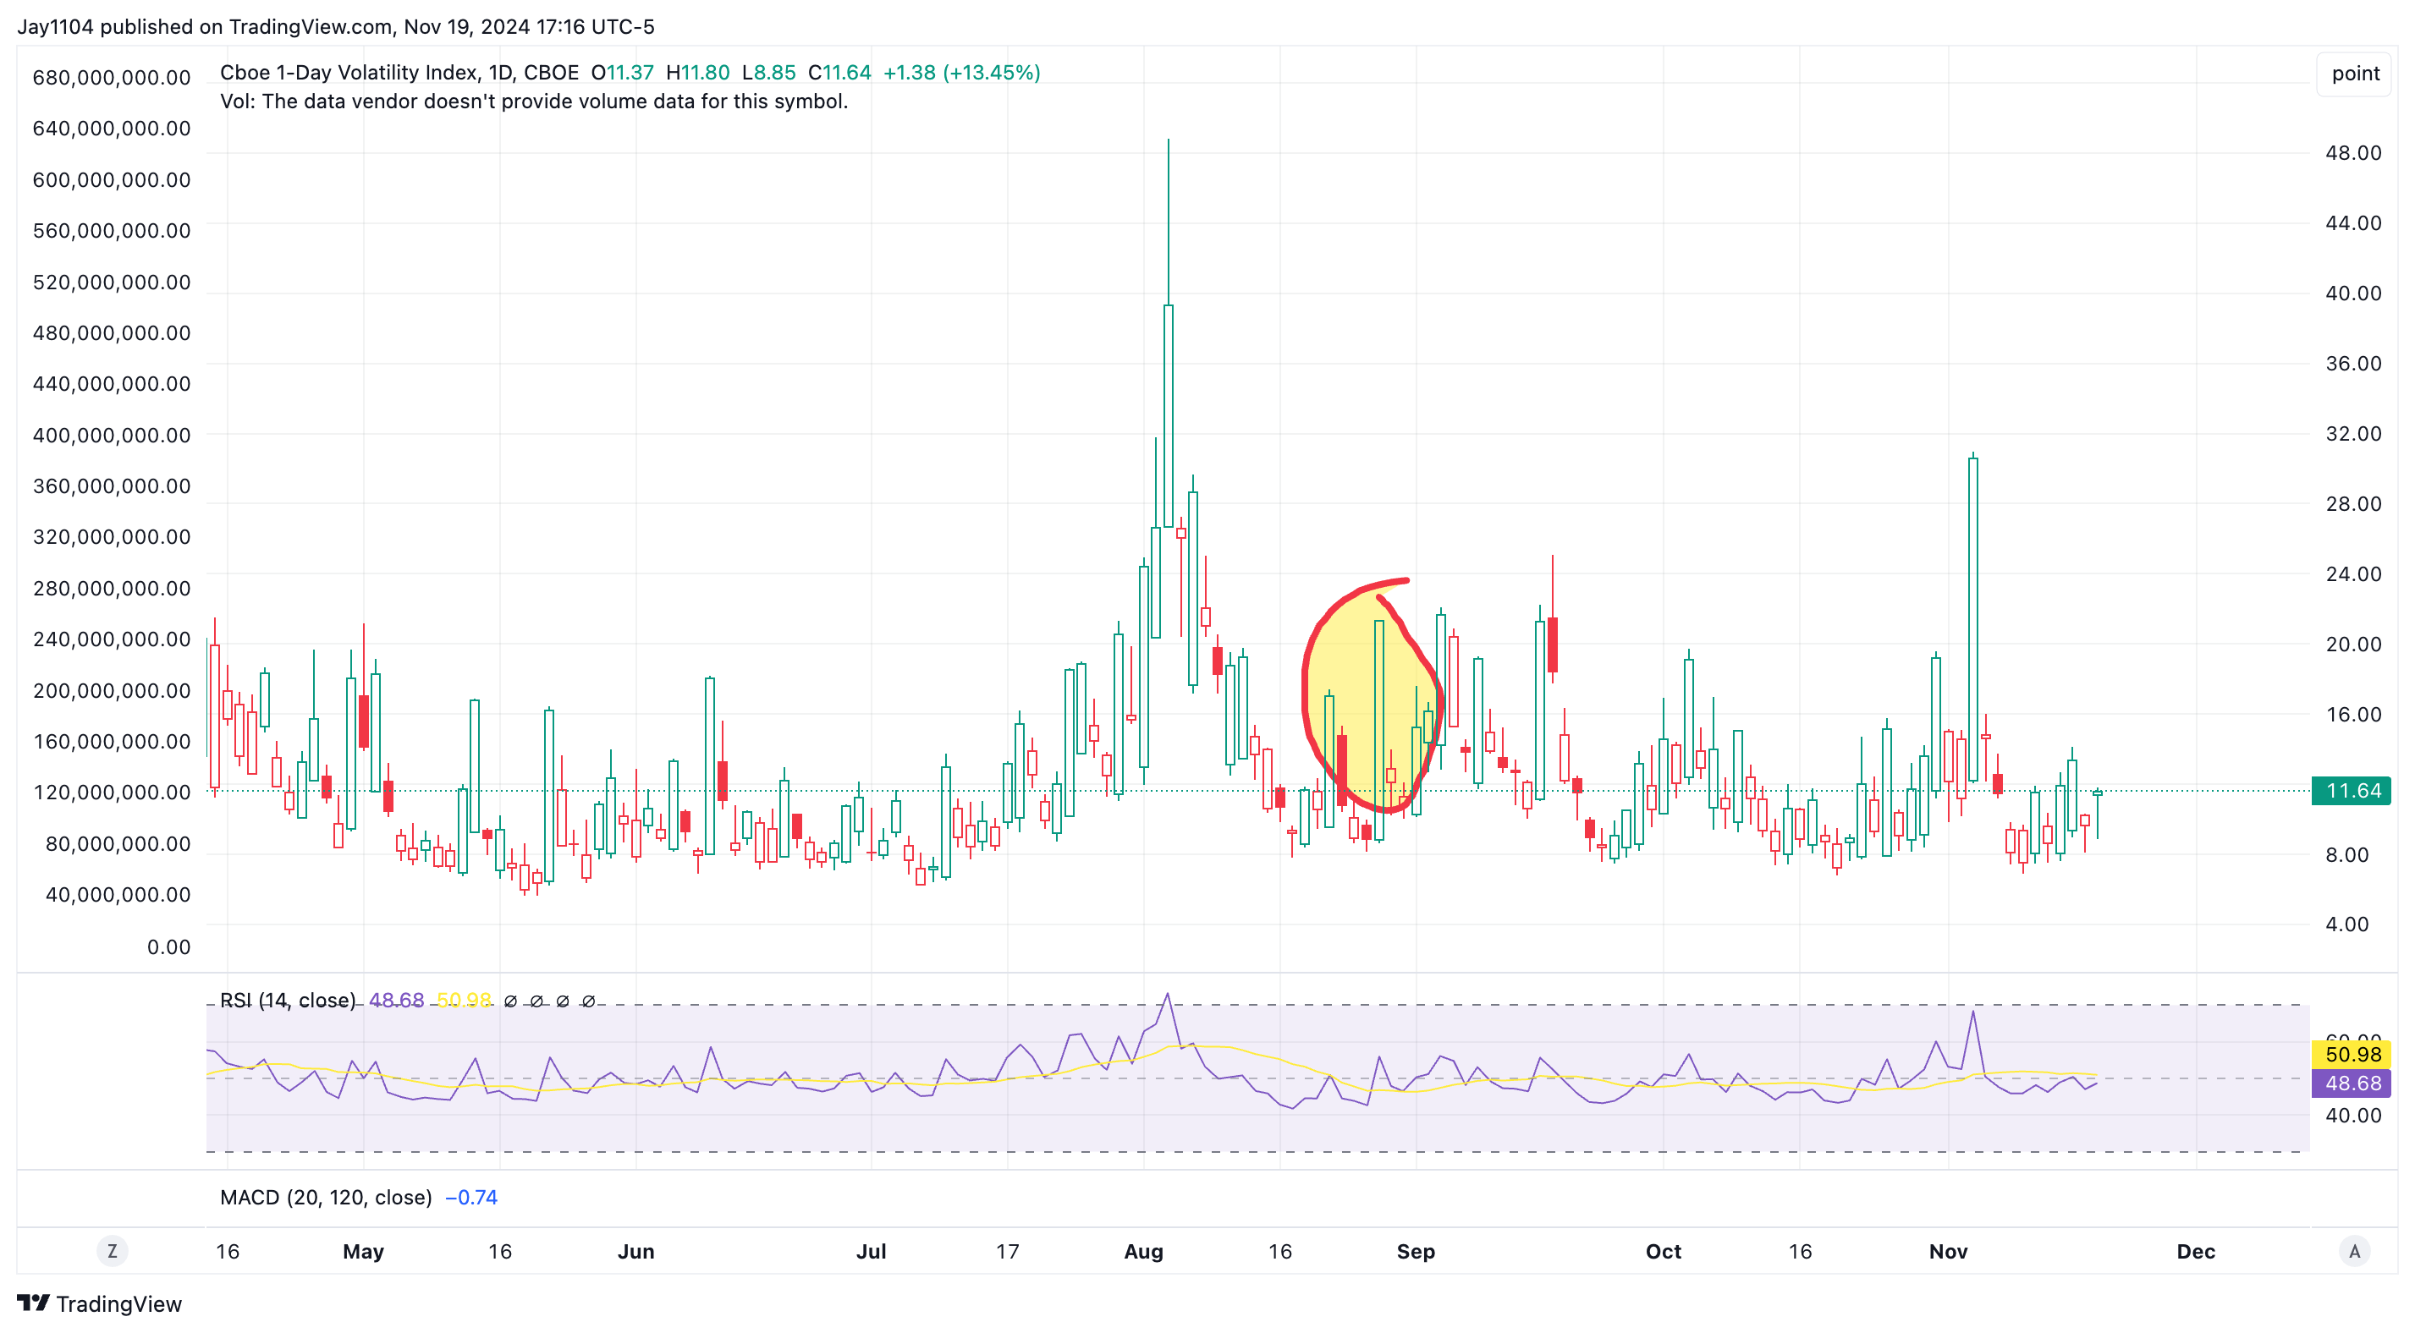Select the RSI (14, close) indicator label

[x=288, y=1001]
